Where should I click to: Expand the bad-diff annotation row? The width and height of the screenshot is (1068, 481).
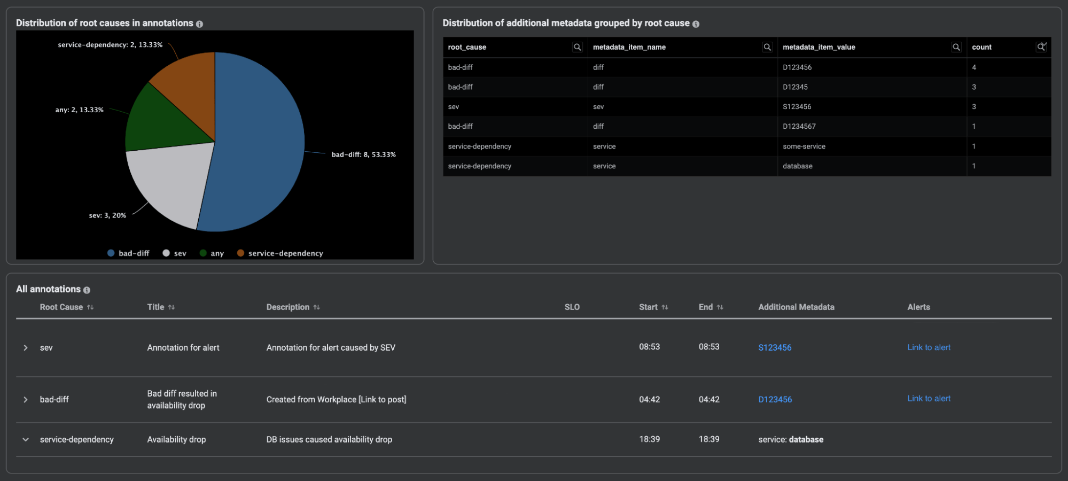coord(25,399)
